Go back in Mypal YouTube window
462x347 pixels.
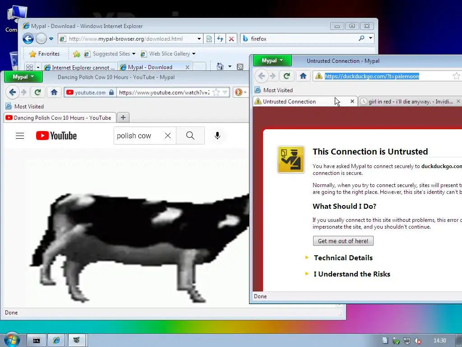(12, 92)
